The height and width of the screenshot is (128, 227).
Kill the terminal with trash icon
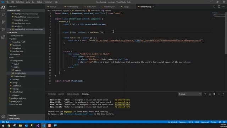214,94
